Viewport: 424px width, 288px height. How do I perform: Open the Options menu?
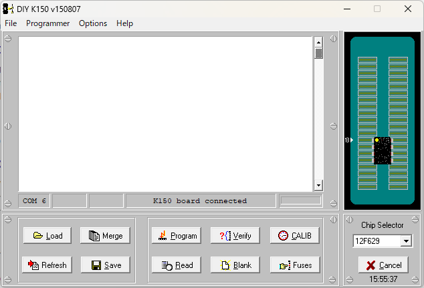[93, 23]
